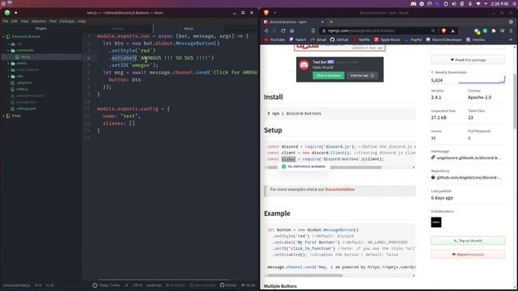Click Brave lion icon in browser title bar
Viewport: 518px width, 291px height.
[266, 13]
